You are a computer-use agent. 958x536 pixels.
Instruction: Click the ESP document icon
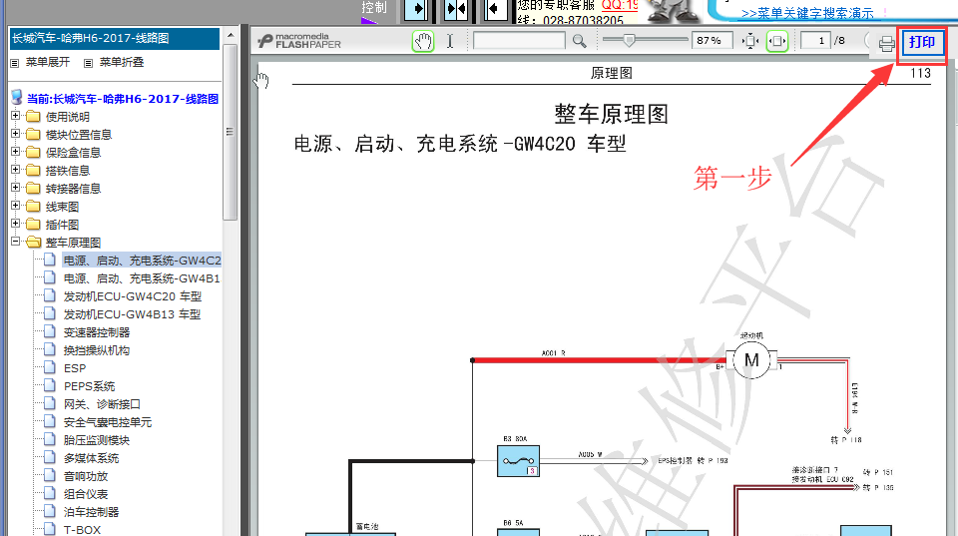coord(50,368)
